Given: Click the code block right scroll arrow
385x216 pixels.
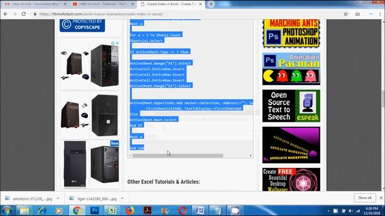Looking at the screenshot, I should [251, 155].
